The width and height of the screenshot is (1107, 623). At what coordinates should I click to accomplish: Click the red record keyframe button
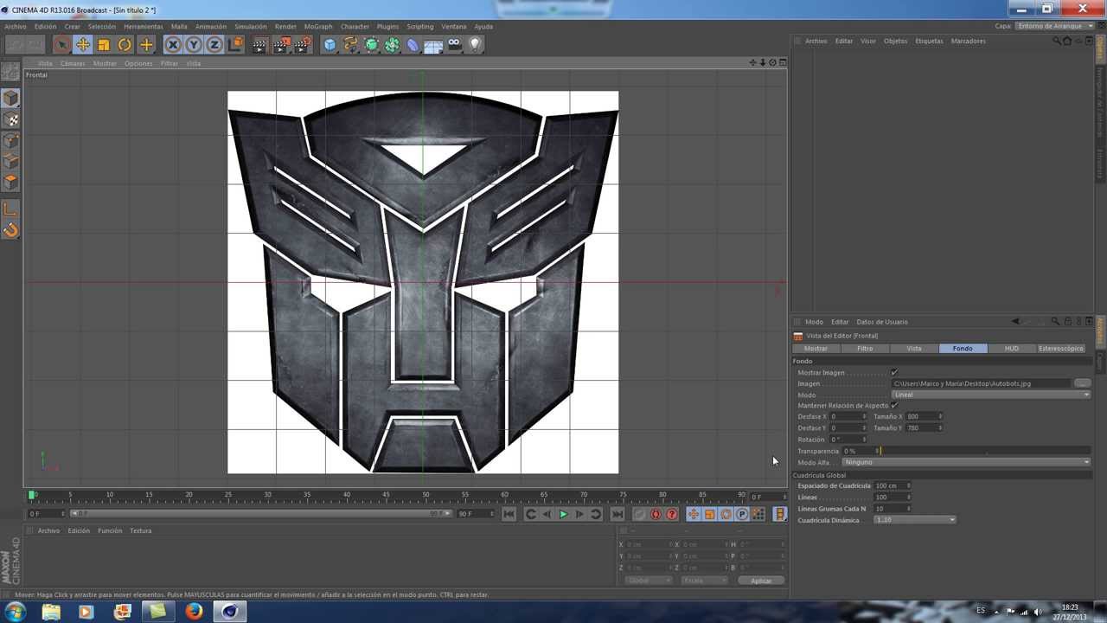tap(656, 514)
